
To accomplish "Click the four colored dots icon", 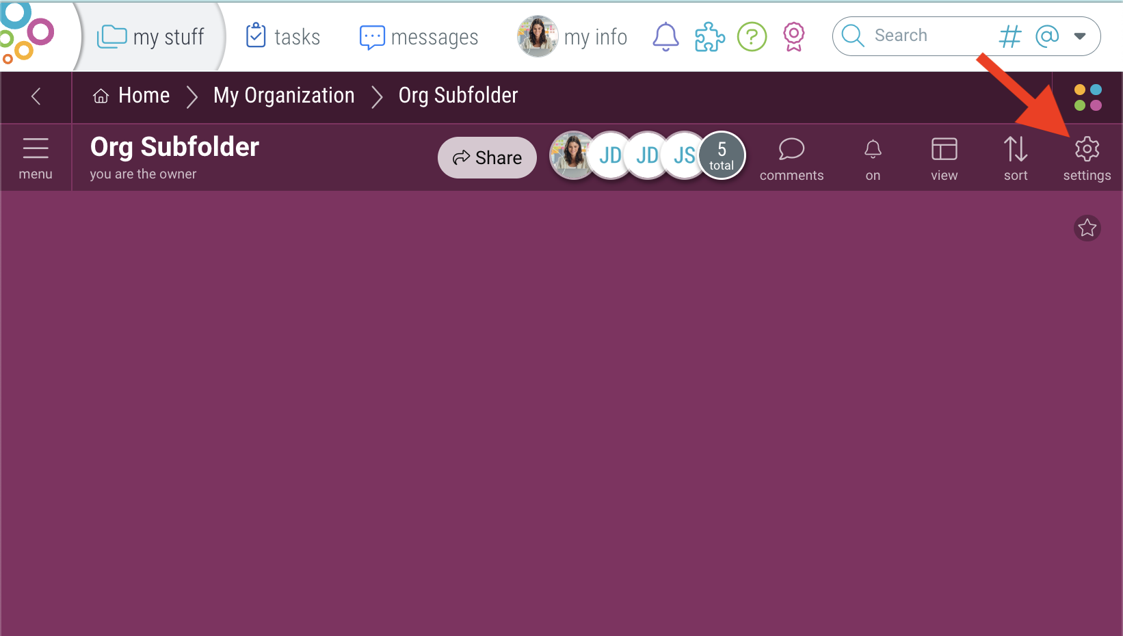I will pos(1087,97).
